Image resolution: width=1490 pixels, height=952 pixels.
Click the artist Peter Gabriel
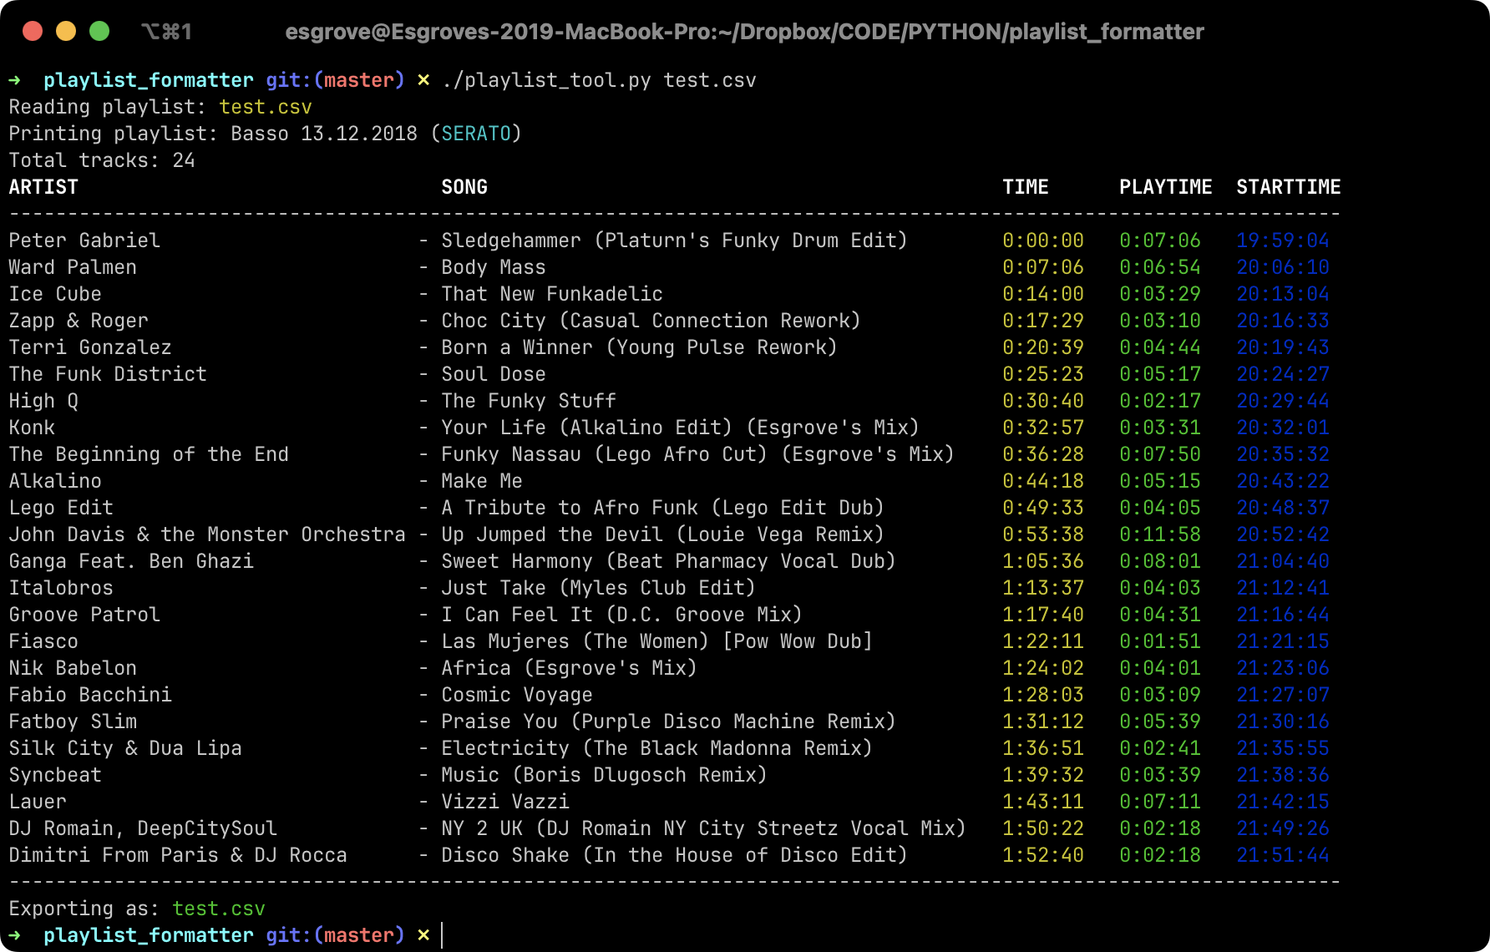point(84,241)
